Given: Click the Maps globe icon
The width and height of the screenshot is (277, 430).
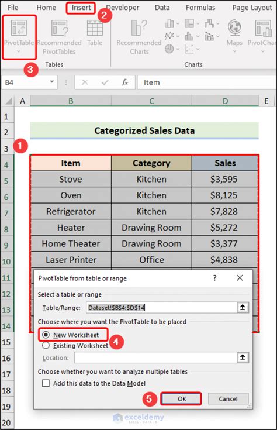Looking at the screenshot, I should click(x=234, y=27).
